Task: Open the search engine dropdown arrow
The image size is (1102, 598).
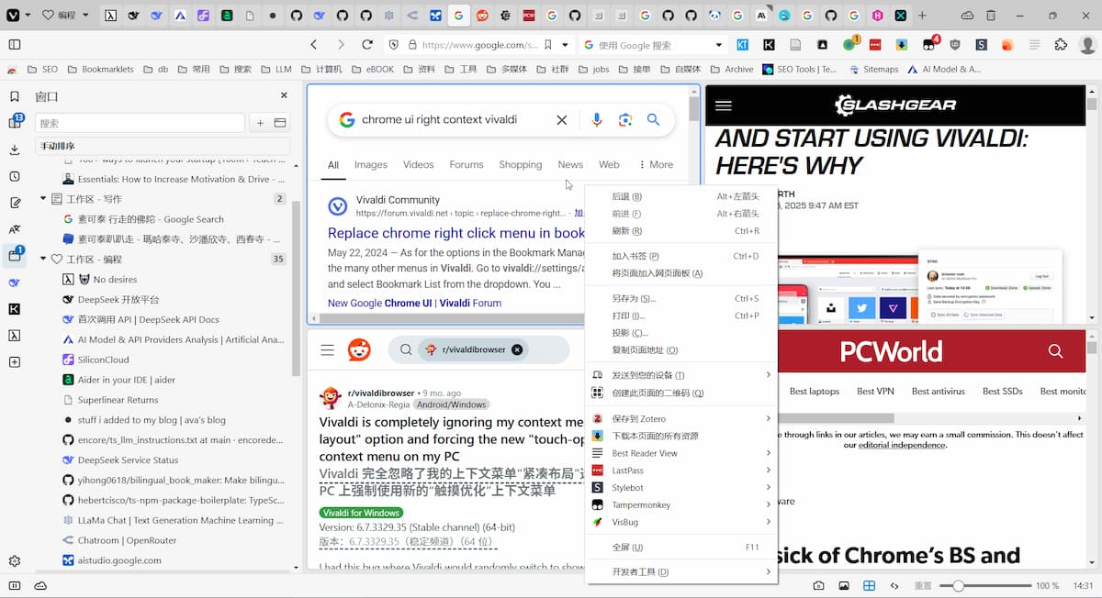Action: click(x=719, y=44)
